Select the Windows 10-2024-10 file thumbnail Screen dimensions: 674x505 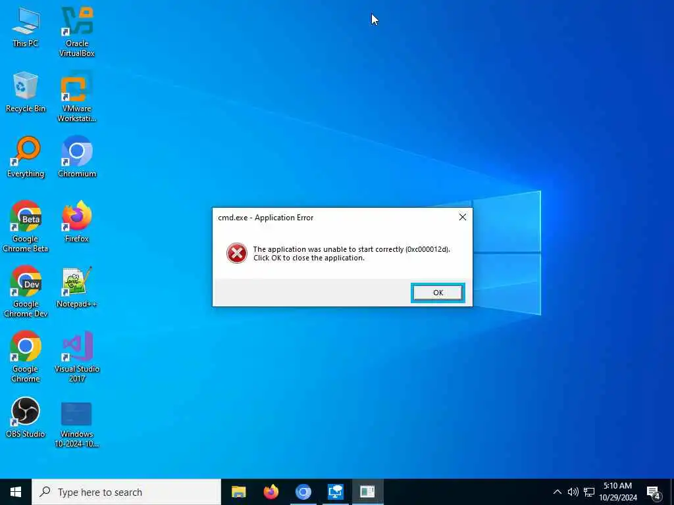[x=77, y=425]
